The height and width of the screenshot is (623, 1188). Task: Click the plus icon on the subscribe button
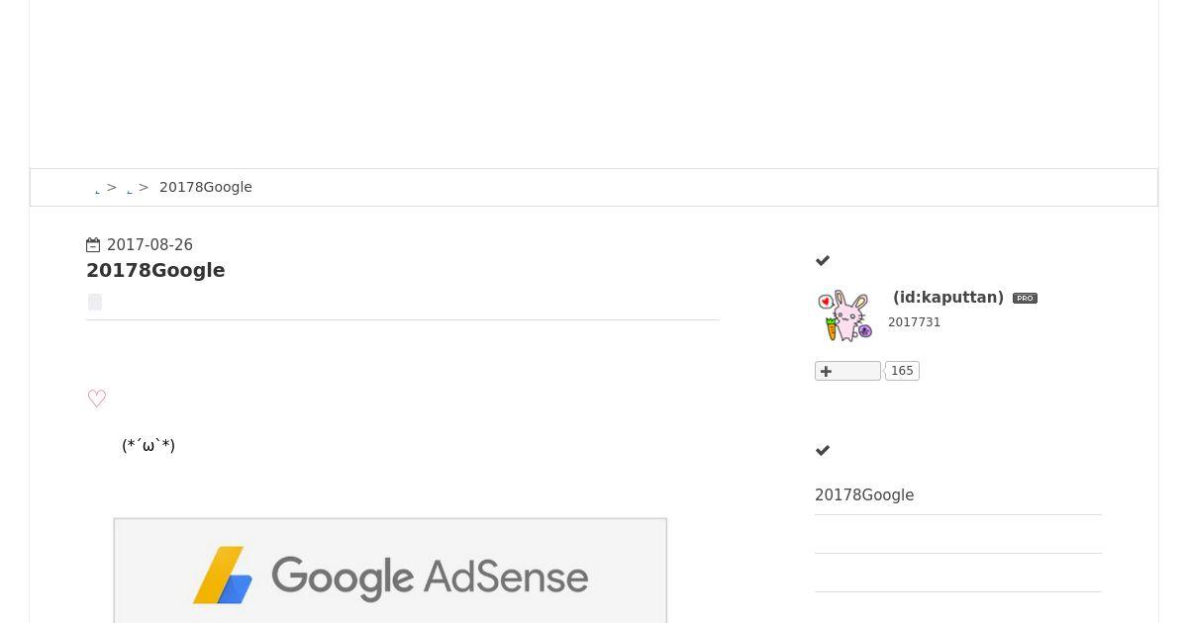point(827,371)
